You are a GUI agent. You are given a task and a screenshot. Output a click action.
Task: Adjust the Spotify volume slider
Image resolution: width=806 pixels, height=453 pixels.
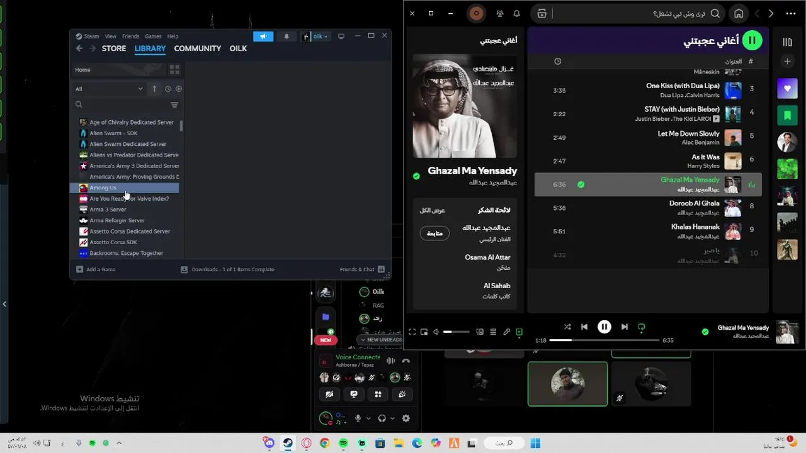[x=457, y=332]
